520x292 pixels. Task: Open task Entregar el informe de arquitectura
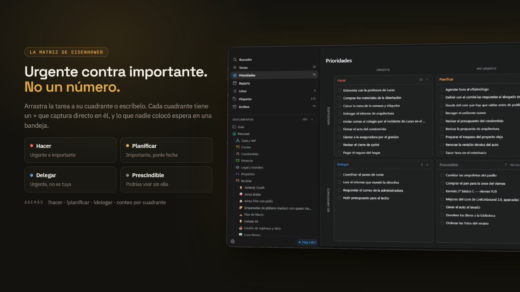tap(368, 114)
